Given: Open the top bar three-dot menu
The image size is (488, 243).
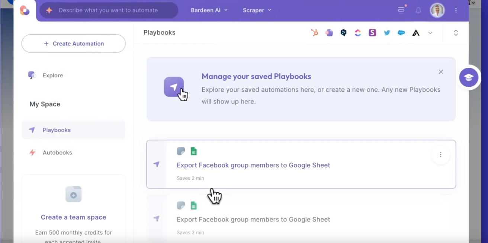Looking at the screenshot, I should [456, 10].
